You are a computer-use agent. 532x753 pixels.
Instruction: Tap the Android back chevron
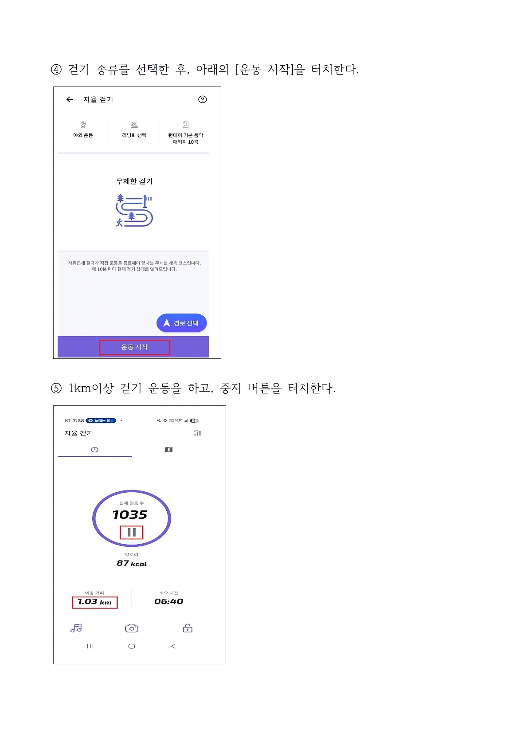[173, 646]
